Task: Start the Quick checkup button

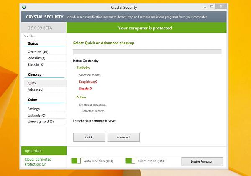Action: pos(89,137)
